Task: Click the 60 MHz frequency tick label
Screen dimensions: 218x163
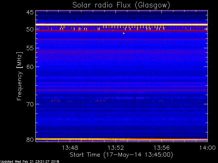Action: point(30,67)
